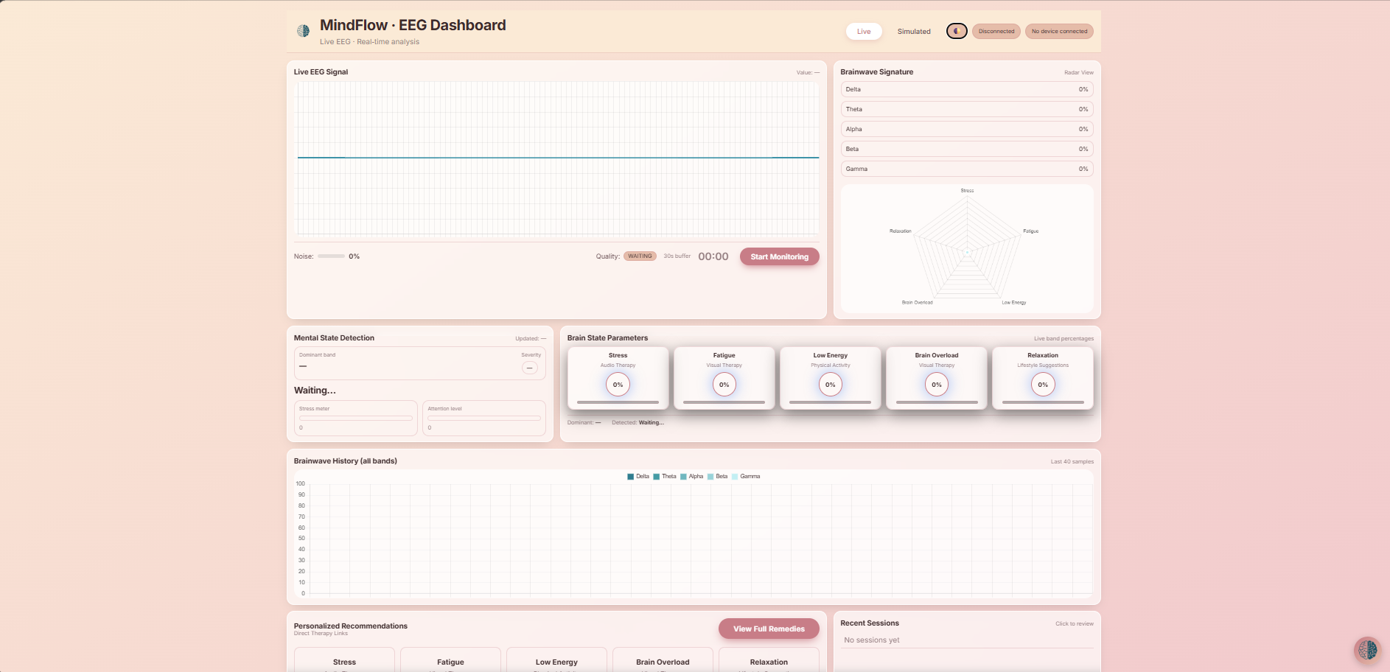Toggle Gamma series in history legend
This screenshot has height=672, width=1390.
point(746,477)
